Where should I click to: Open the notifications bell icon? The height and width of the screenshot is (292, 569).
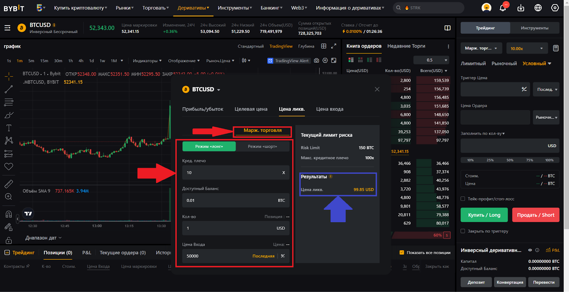[503, 8]
